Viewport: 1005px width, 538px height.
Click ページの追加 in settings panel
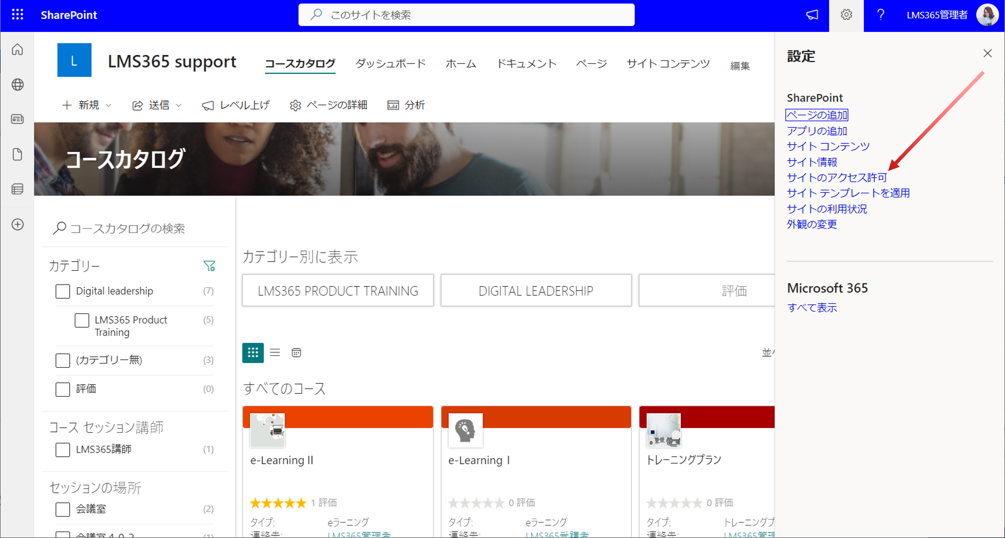(x=816, y=115)
